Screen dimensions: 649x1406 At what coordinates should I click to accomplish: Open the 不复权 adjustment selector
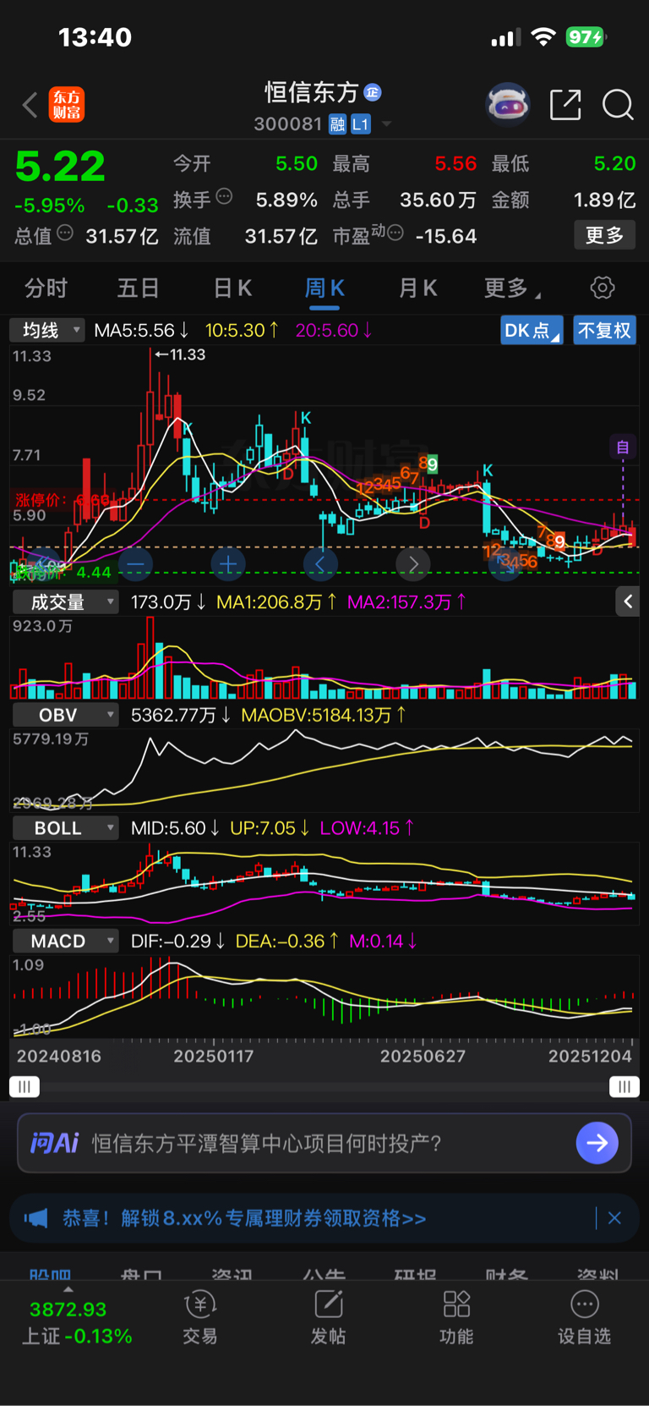604,331
